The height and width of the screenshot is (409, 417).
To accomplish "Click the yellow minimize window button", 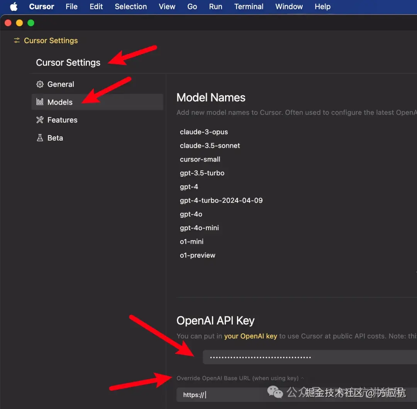I will (x=19, y=23).
